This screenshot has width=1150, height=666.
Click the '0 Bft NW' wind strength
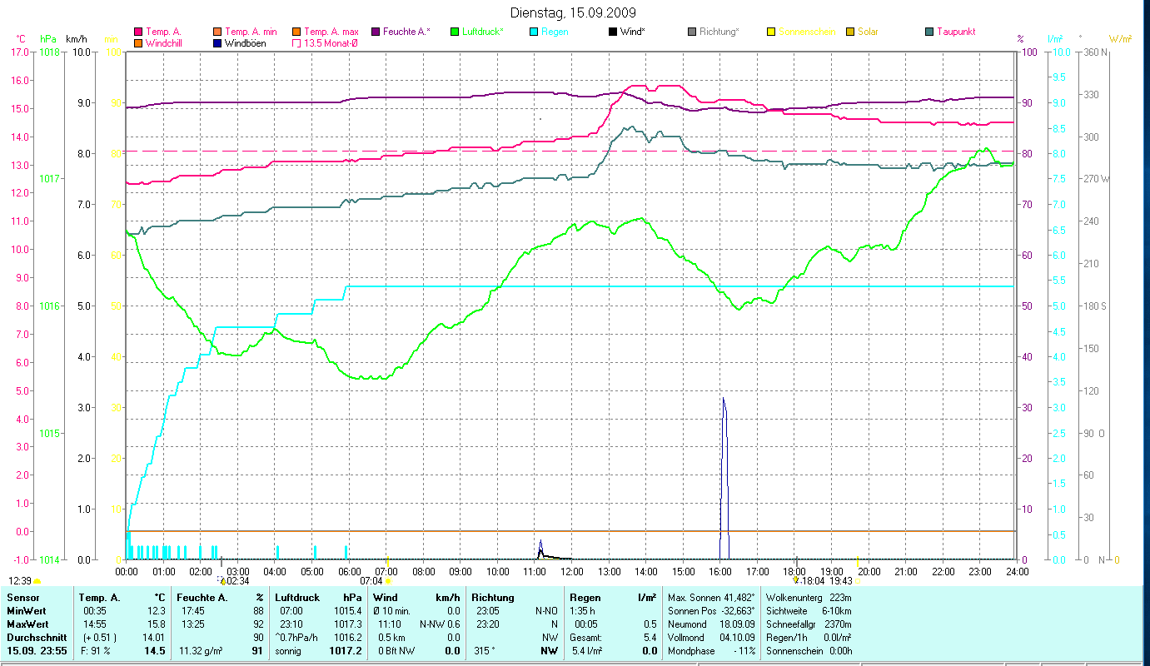pyautogui.click(x=395, y=651)
